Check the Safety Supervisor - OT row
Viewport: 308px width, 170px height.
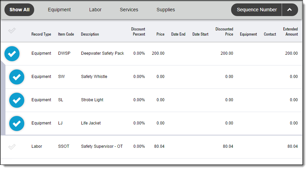(x=12, y=147)
